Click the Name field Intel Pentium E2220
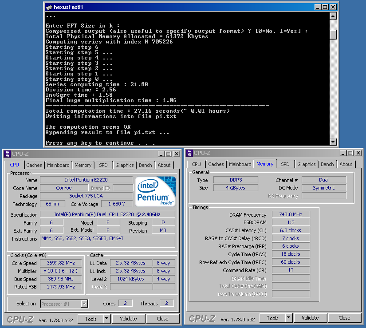Screen dimensions: 366x328 (x=87, y=180)
